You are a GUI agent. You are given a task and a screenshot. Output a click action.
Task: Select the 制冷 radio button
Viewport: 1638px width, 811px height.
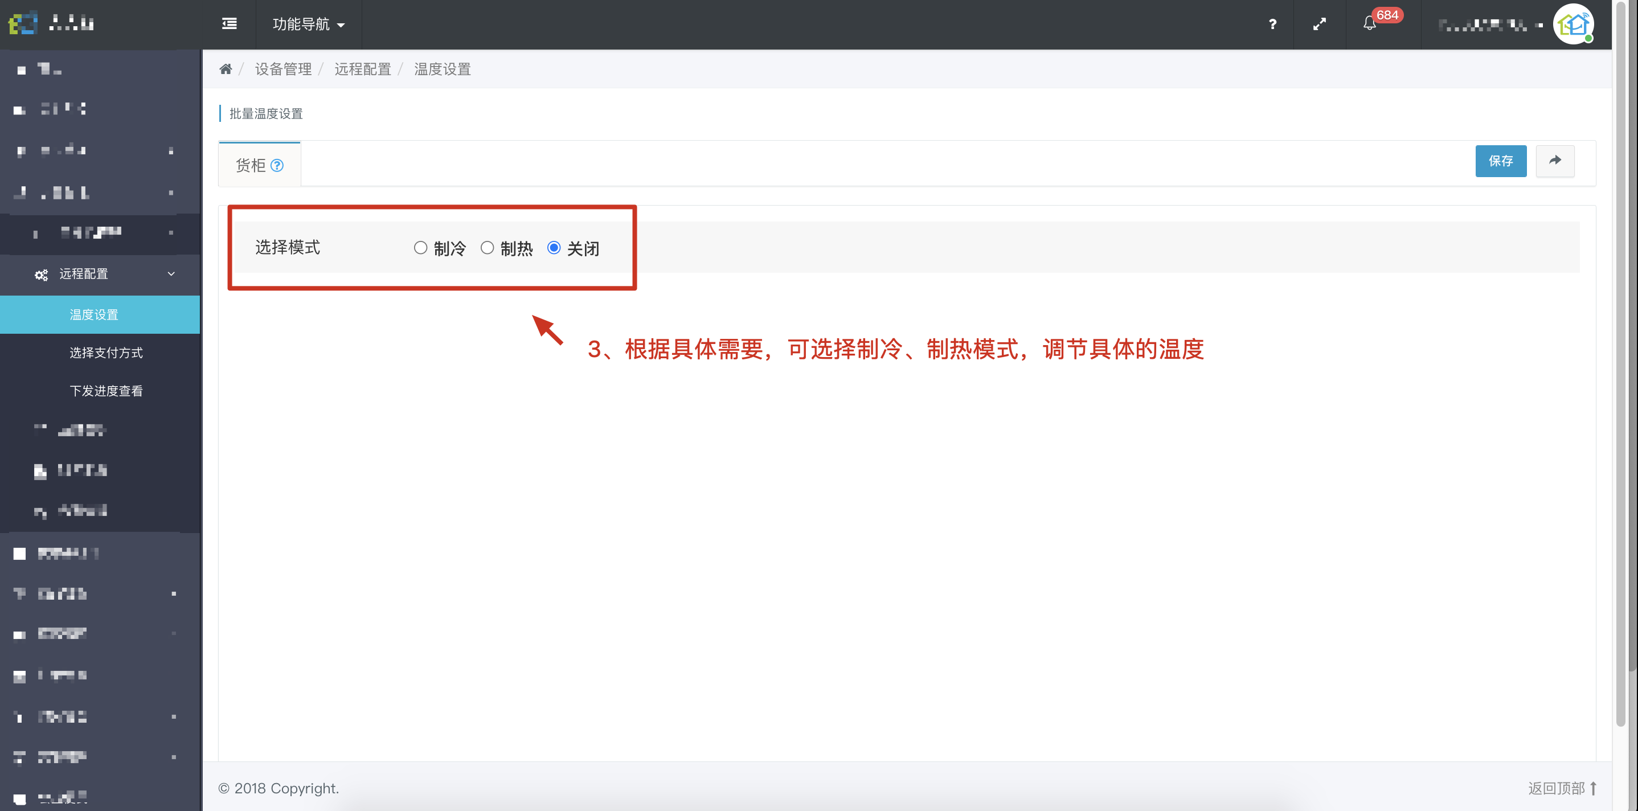[x=420, y=247]
